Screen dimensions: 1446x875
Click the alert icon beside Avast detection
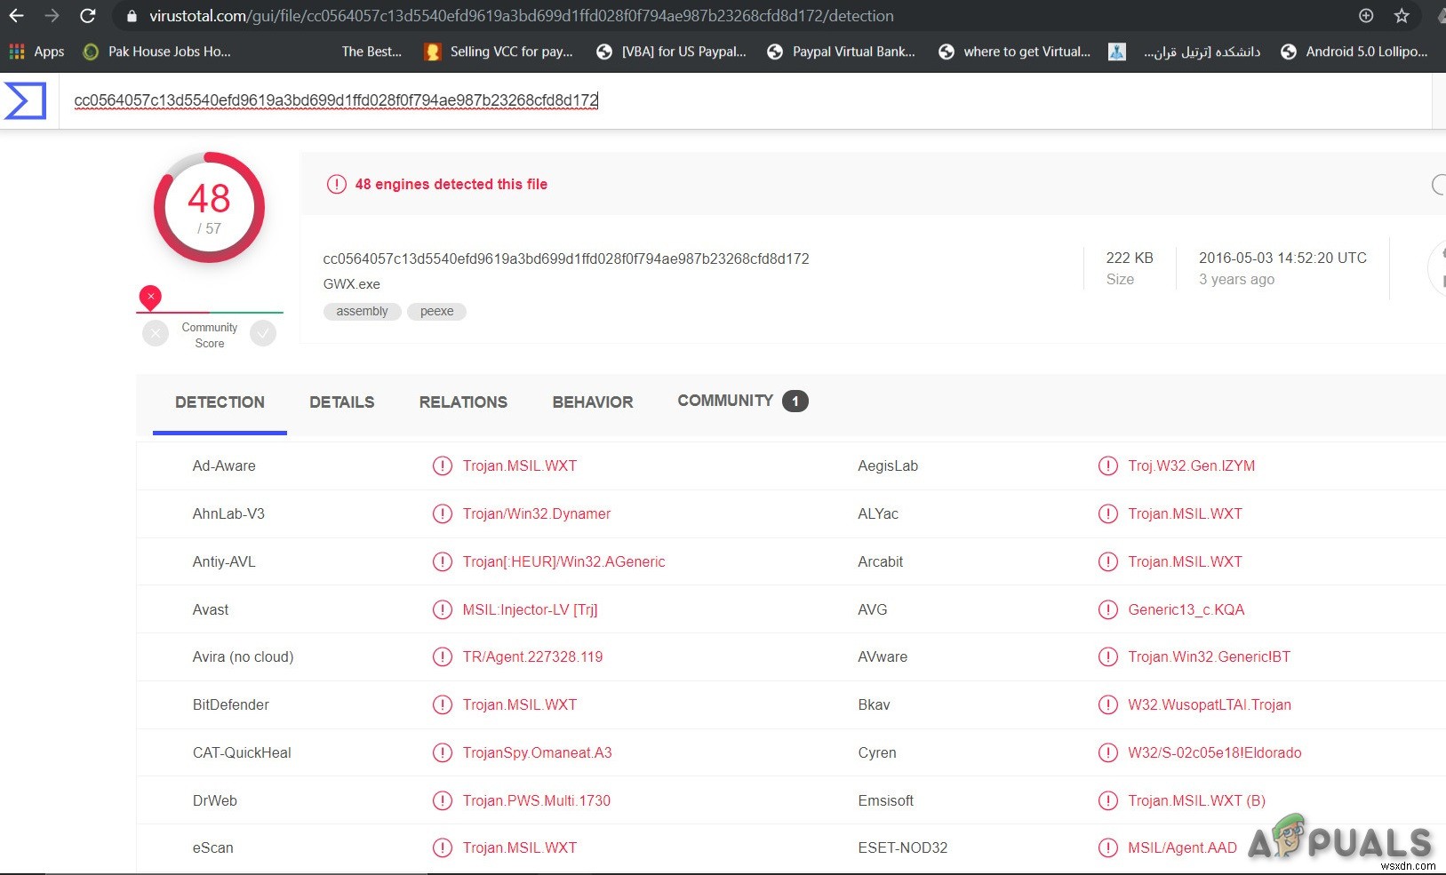pos(442,609)
